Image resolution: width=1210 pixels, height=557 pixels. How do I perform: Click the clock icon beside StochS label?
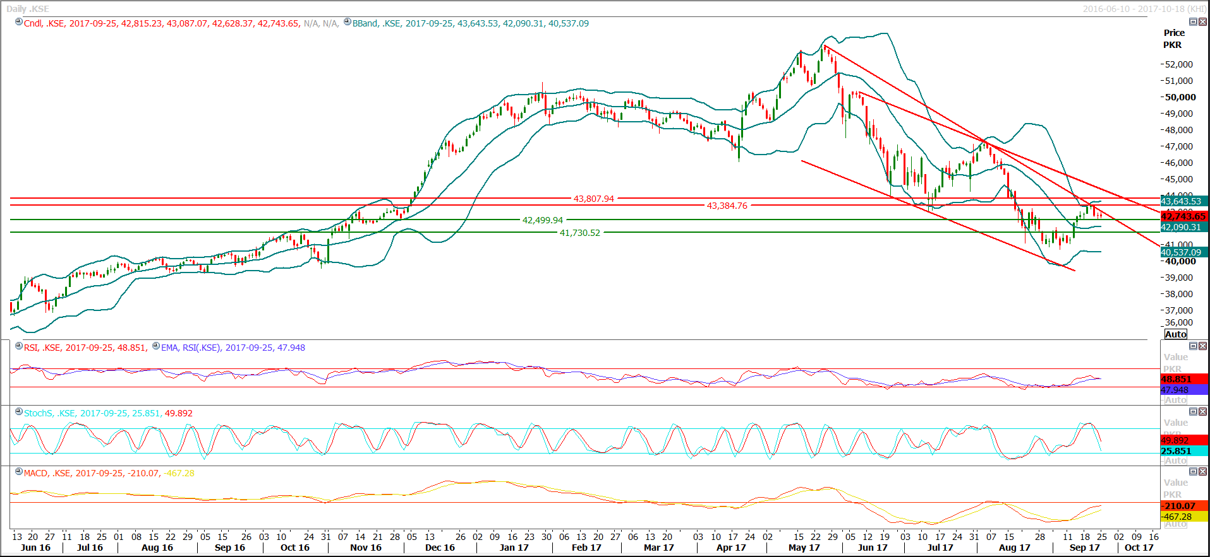point(19,412)
